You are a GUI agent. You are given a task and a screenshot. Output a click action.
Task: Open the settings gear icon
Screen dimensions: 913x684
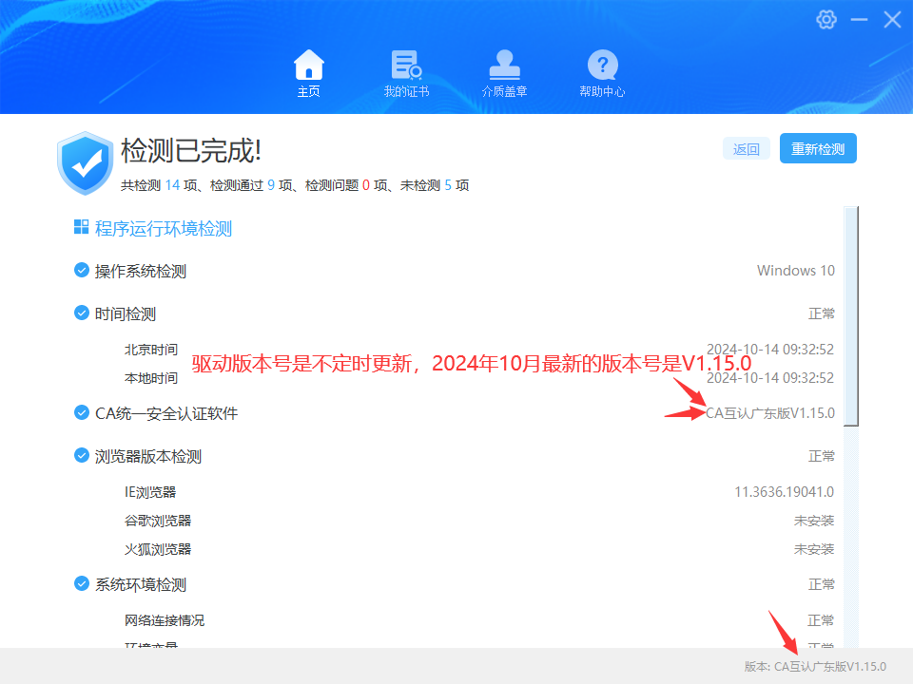click(x=826, y=19)
